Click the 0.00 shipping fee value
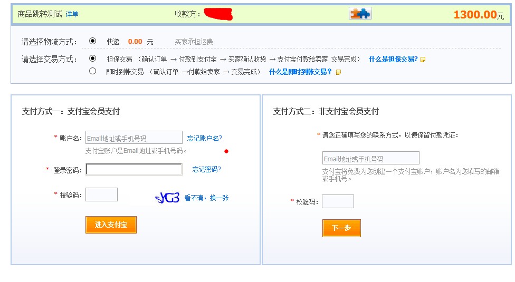Viewport: 515px width, 282px height. coord(135,42)
